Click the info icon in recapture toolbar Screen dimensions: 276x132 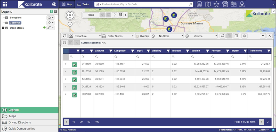pos(236,36)
